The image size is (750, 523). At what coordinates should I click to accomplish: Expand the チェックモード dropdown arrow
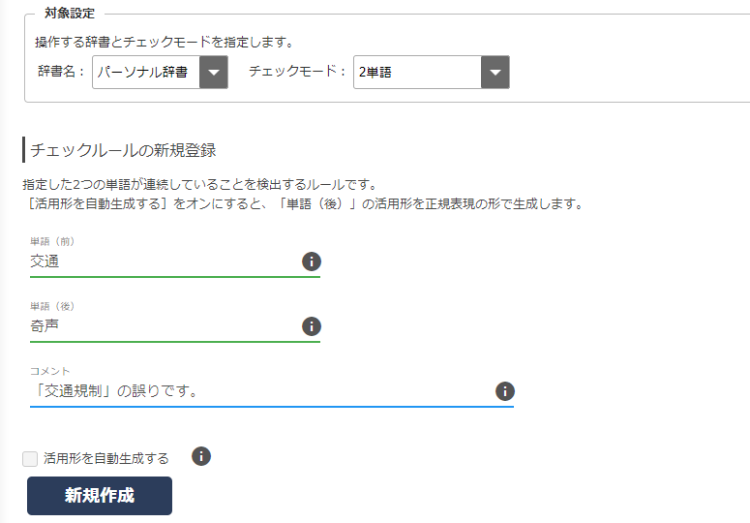pyautogui.click(x=495, y=73)
